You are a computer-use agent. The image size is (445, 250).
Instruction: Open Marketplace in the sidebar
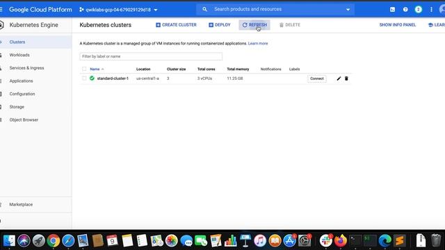click(21, 204)
